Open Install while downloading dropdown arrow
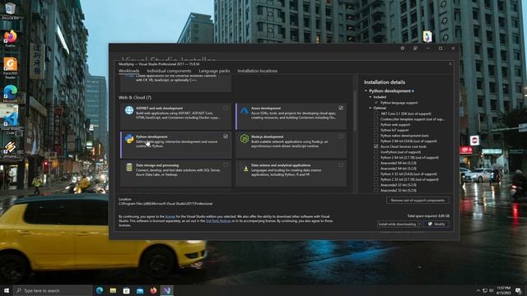 [419, 224]
